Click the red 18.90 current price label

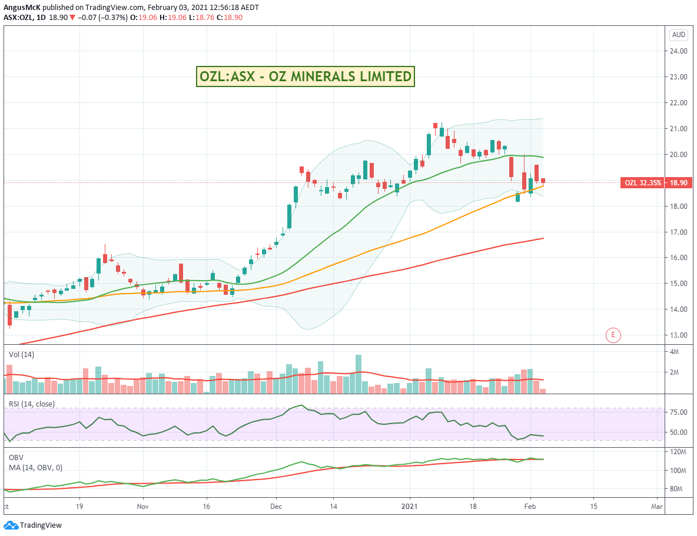point(678,182)
